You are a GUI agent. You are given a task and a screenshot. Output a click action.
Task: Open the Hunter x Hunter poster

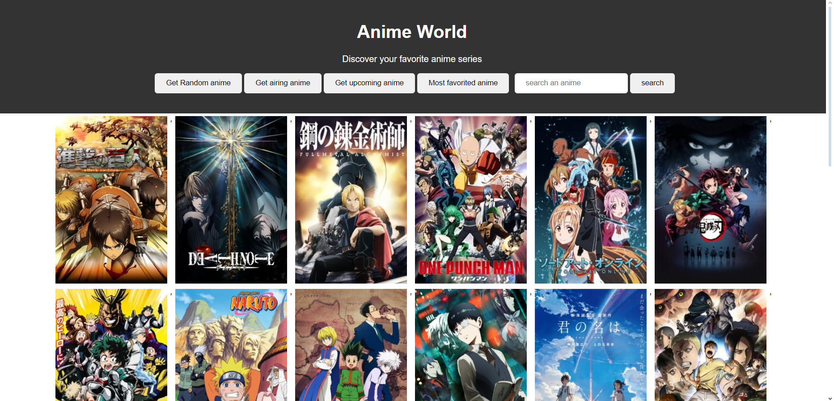pos(351,345)
